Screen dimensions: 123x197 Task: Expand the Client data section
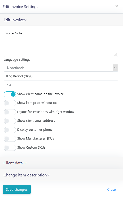tap(61, 163)
